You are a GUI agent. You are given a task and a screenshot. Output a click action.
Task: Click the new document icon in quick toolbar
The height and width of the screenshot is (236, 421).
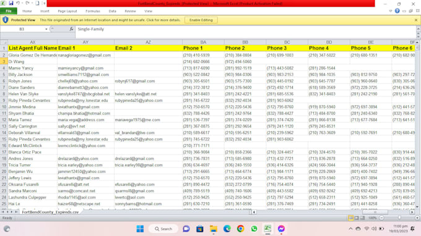(x=37, y=3)
